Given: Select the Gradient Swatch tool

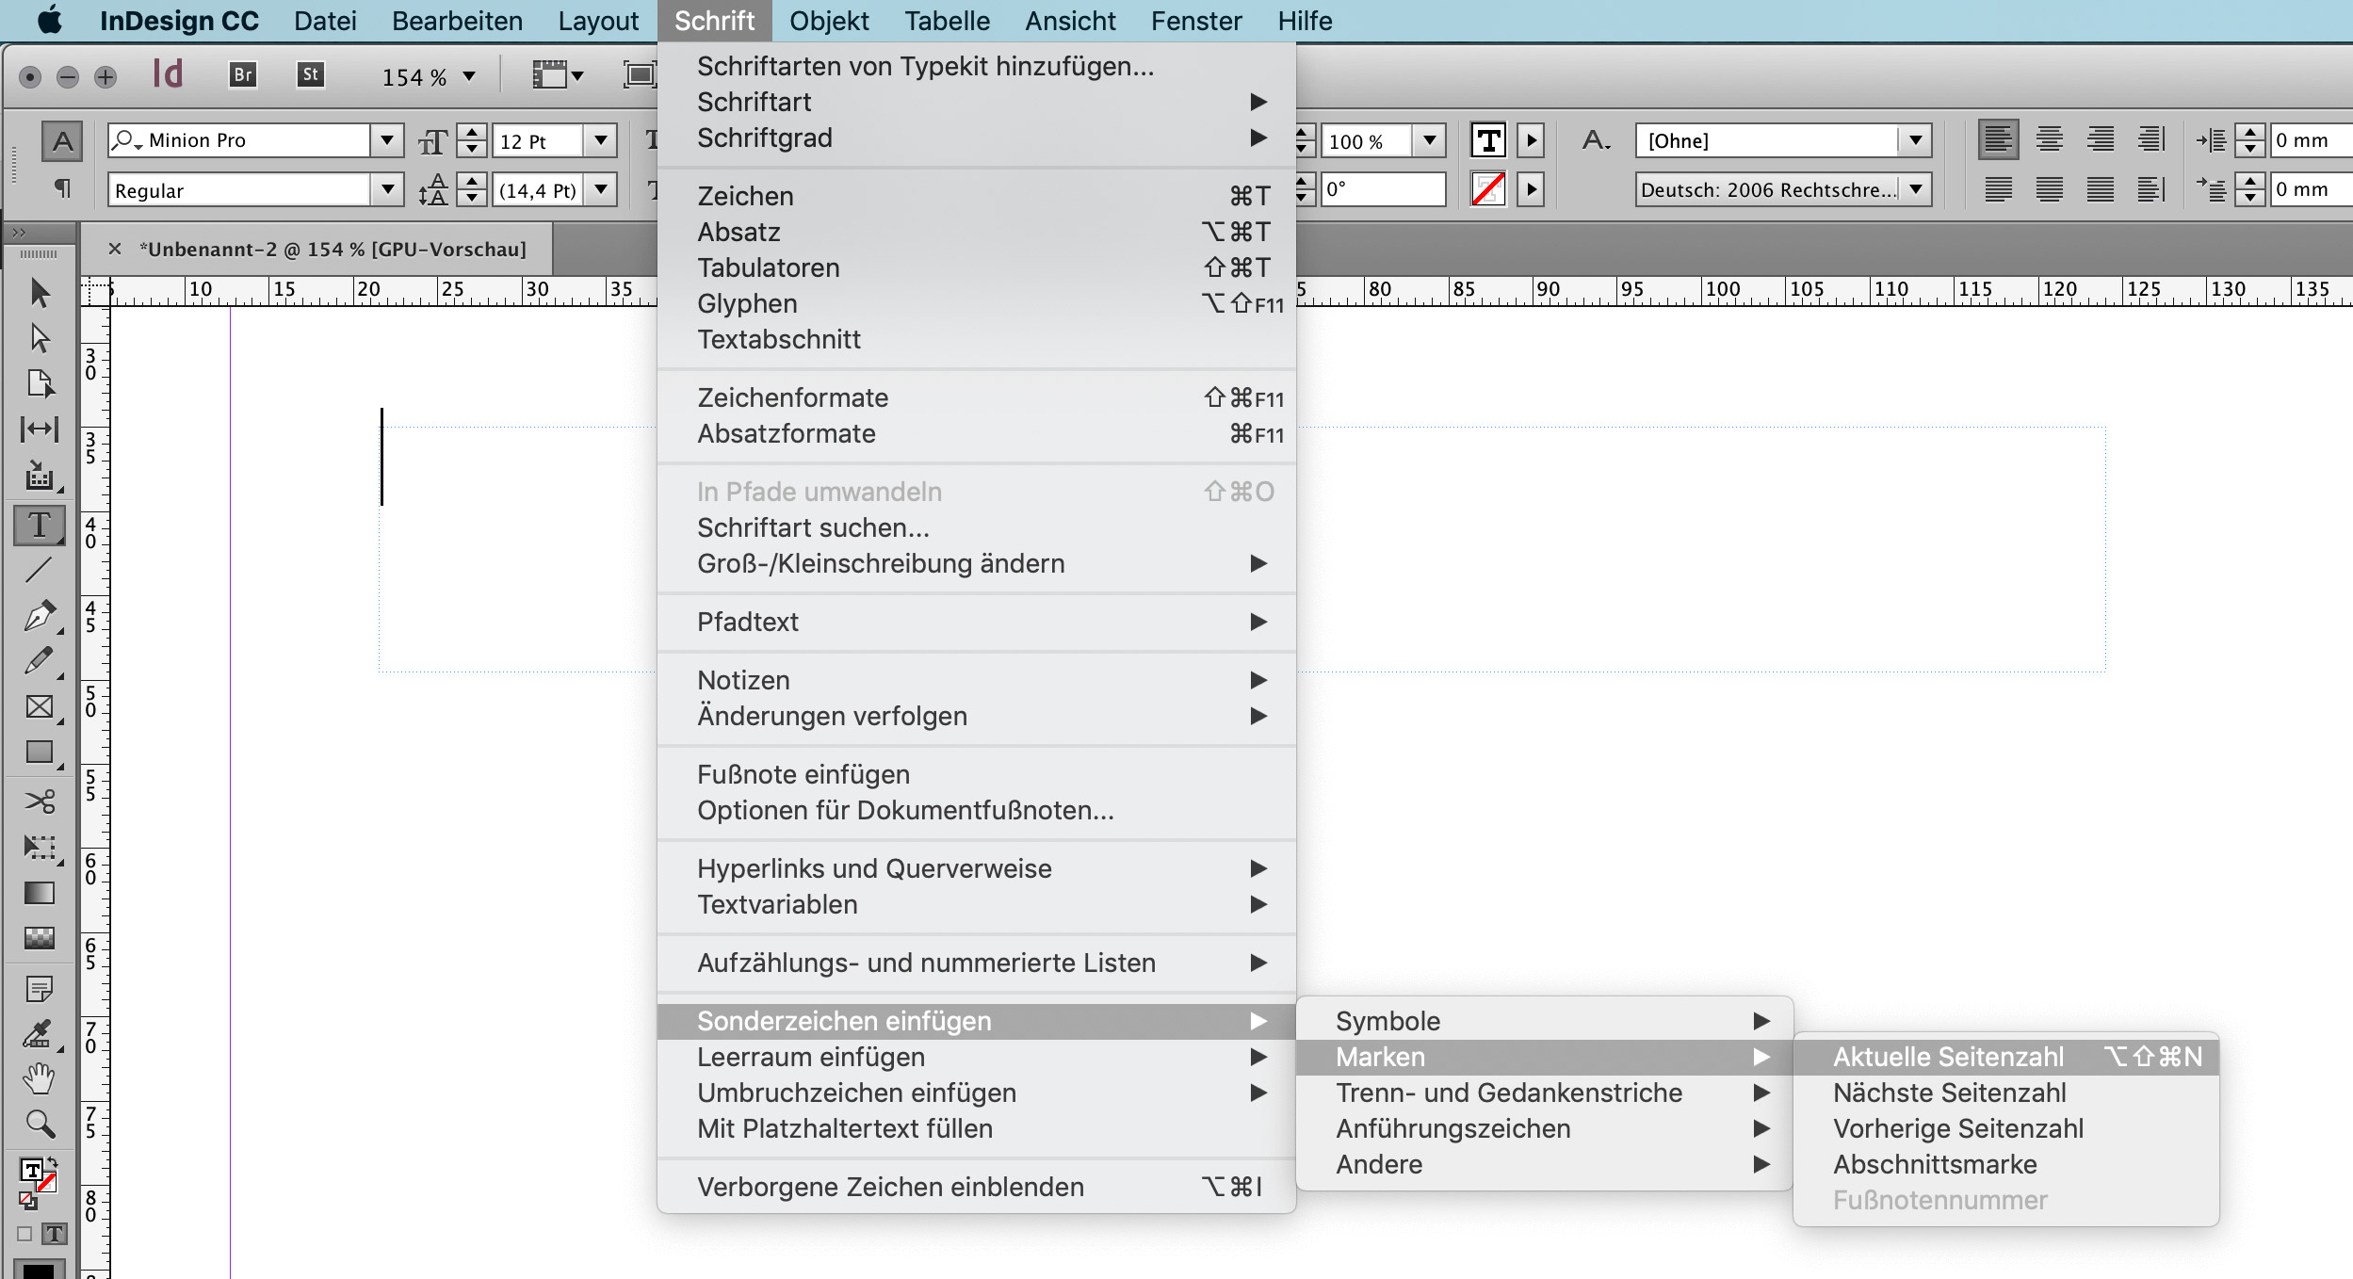Looking at the screenshot, I should pyautogui.click(x=39, y=893).
